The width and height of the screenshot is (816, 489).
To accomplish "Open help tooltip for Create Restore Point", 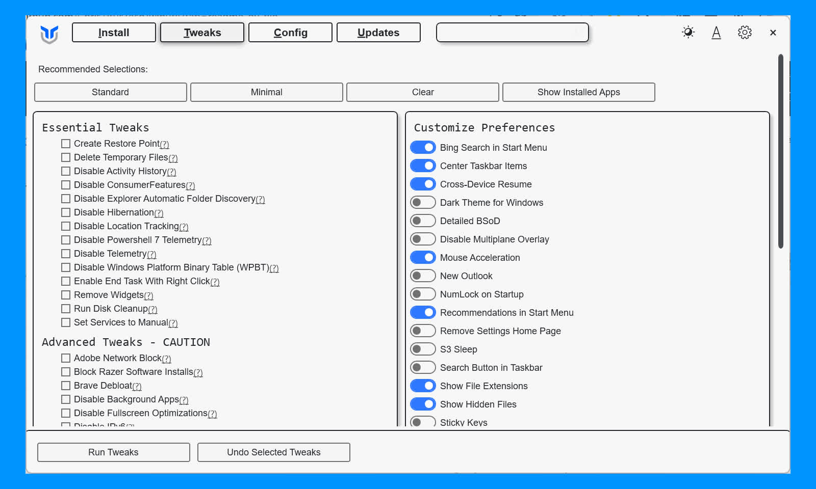I will 164,145.
